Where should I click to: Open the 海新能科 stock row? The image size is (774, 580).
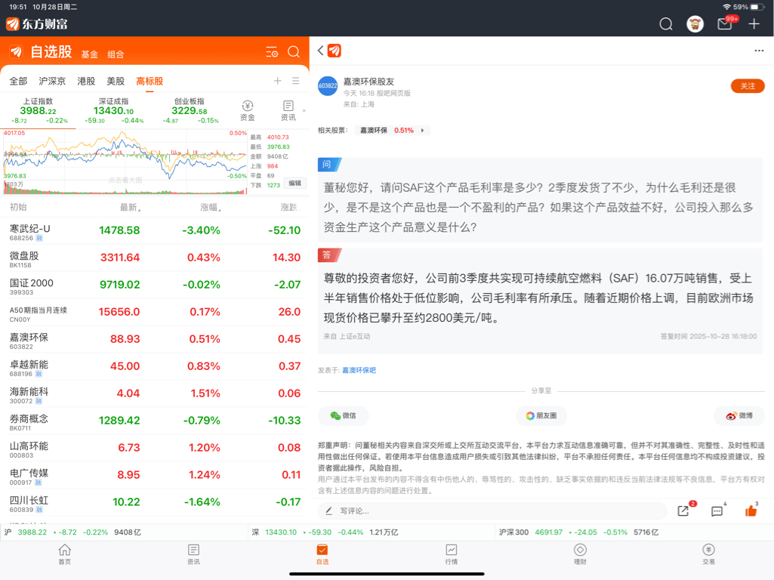pyautogui.click(x=155, y=393)
